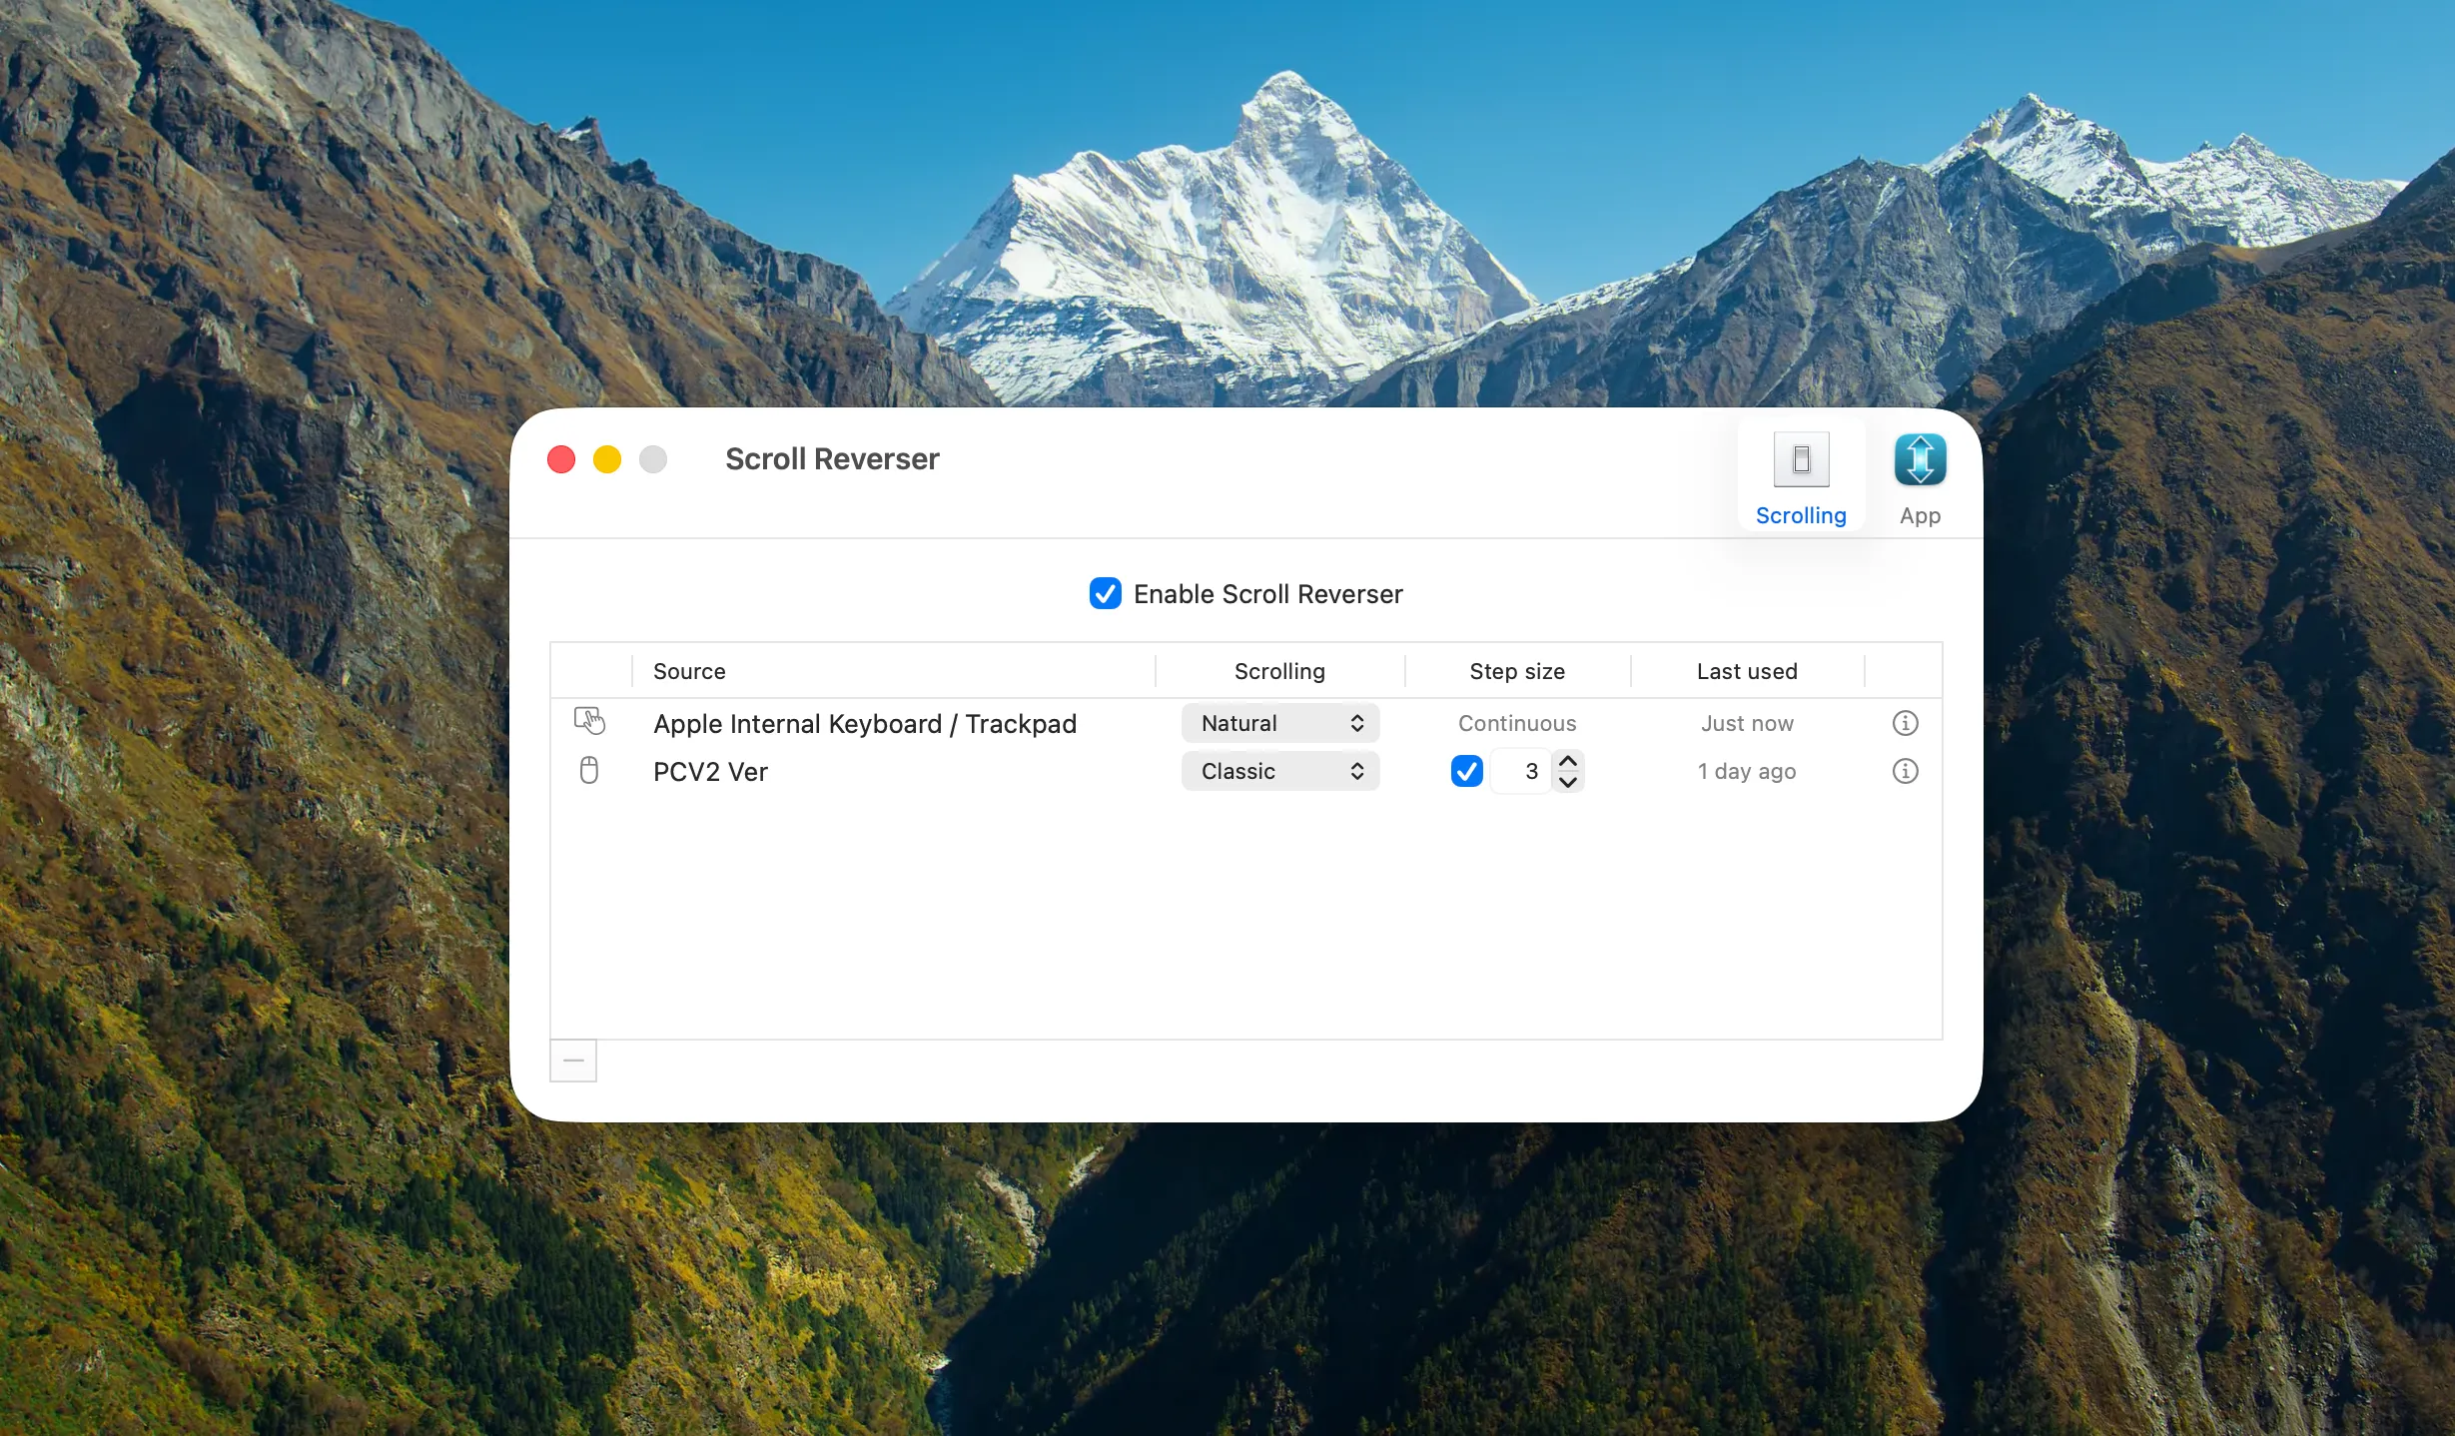This screenshot has width=2455, height=1436.
Task: Open Natural scrolling dropdown for Trackpad
Action: point(1279,723)
